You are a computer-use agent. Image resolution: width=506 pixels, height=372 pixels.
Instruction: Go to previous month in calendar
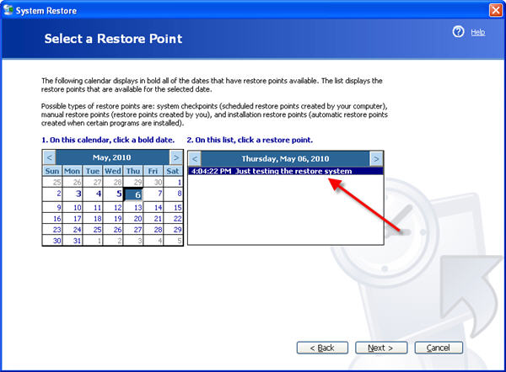click(49, 157)
